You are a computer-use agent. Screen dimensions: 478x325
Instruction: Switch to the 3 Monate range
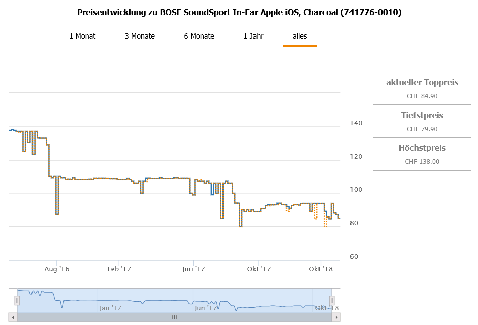(140, 36)
